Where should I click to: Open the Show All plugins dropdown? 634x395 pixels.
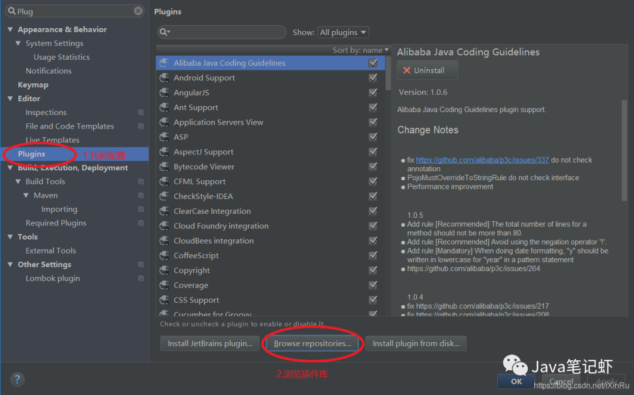point(343,32)
